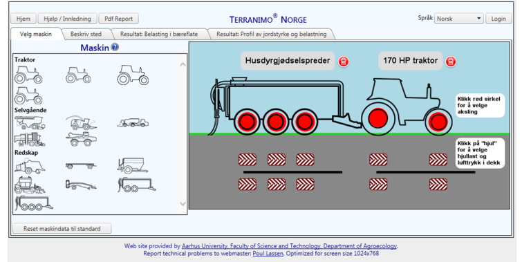Pick the plough implement icon under Redskap
This screenshot has height=262, width=531.
[82, 185]
